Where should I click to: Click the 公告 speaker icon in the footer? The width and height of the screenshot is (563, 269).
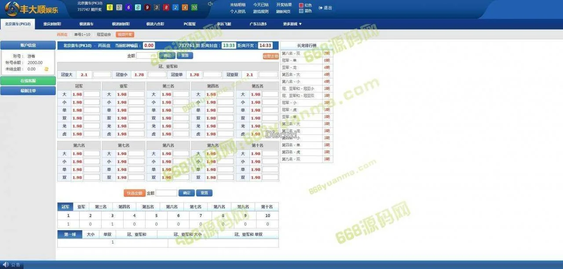click(x=6, y=265)
